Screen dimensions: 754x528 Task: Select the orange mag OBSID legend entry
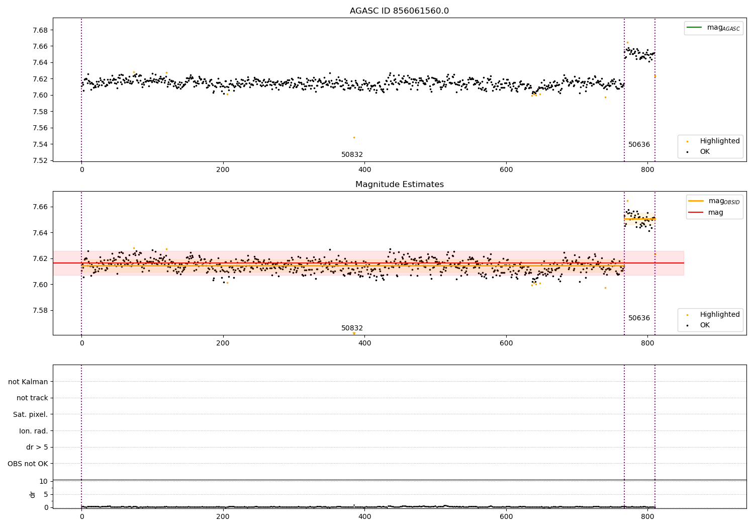coord(714,201)
